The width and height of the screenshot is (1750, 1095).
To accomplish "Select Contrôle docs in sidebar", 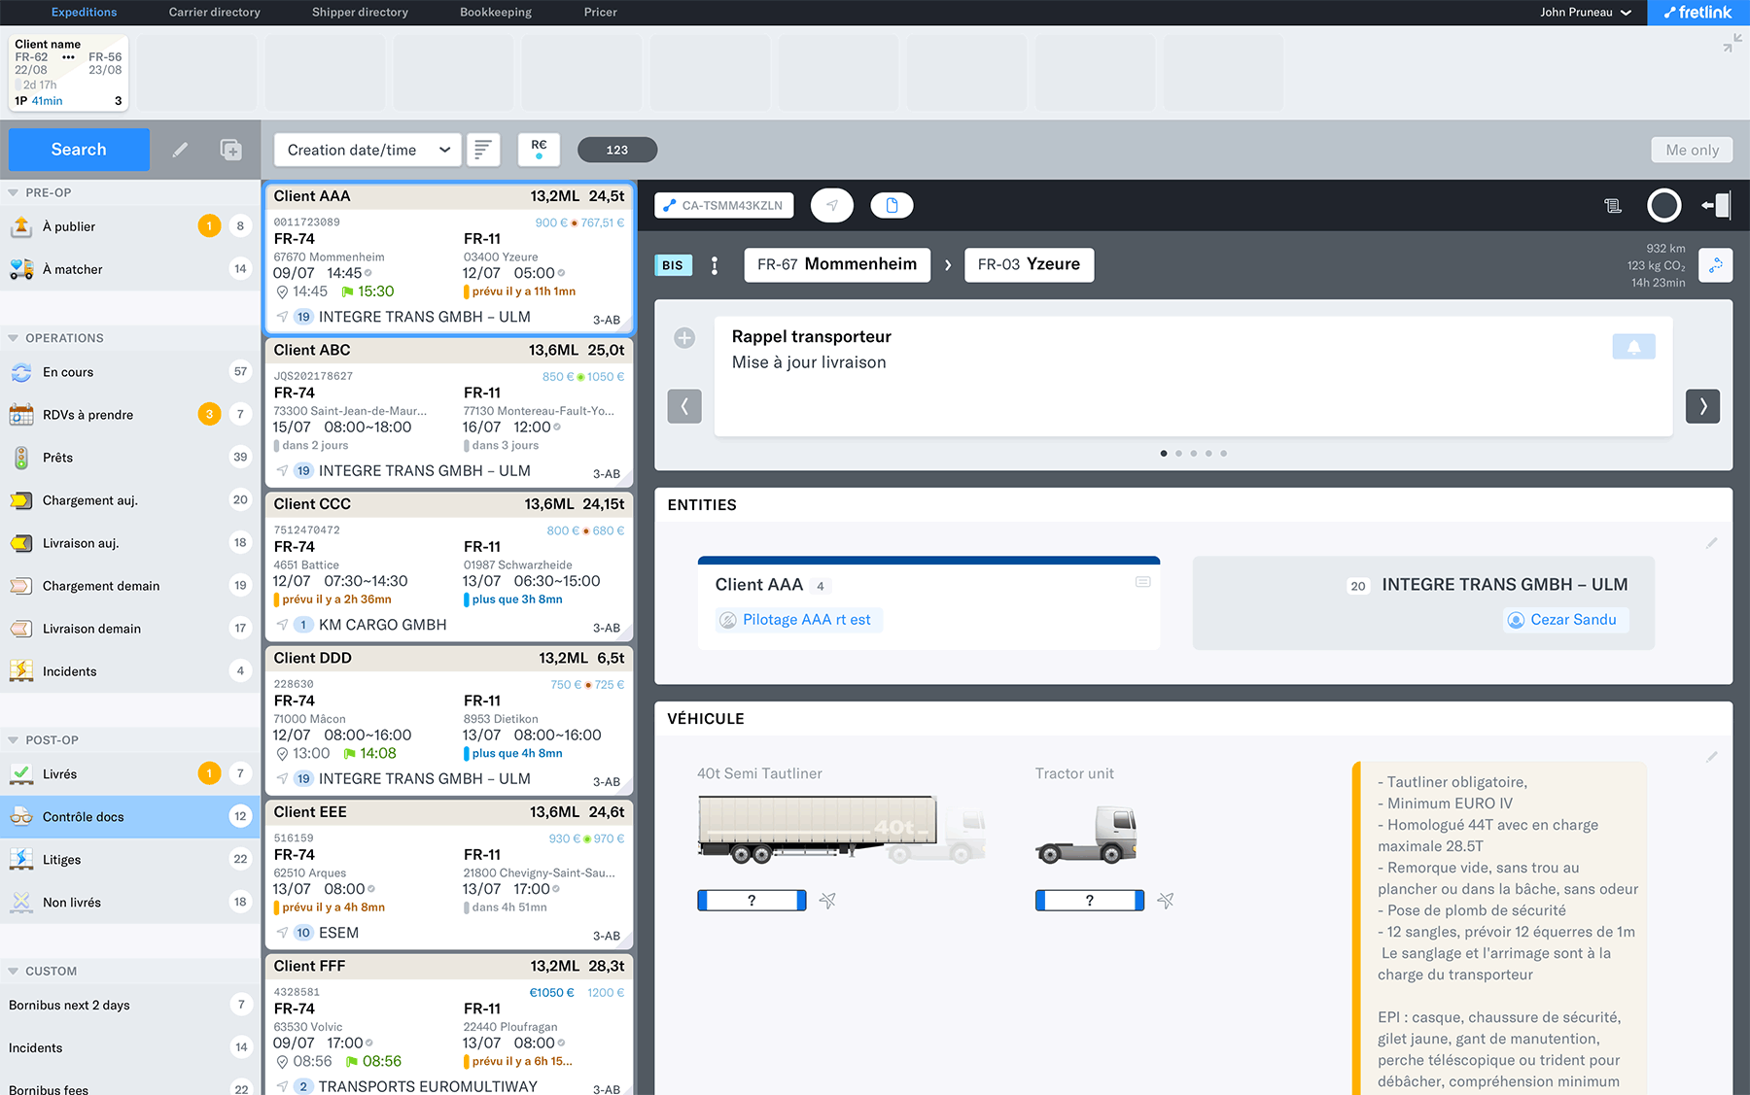I will [130, 817].
